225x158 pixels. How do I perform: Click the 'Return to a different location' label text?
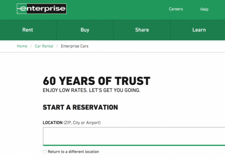(x=73, y=152)
